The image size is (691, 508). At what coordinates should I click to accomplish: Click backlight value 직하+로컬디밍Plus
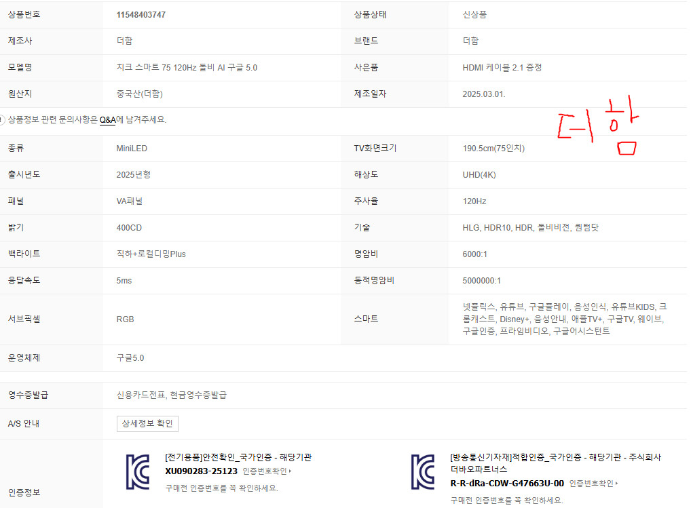point(151,254)
